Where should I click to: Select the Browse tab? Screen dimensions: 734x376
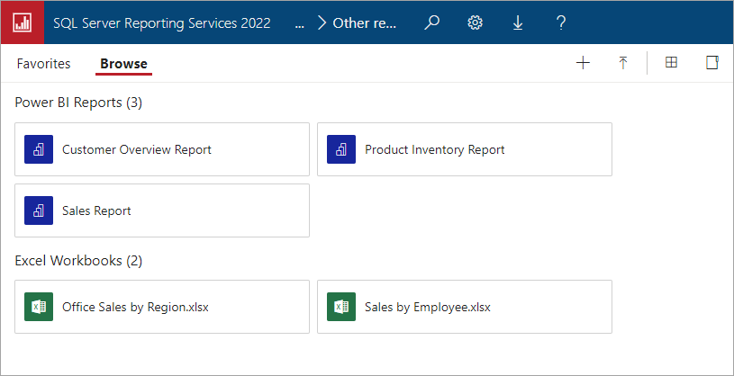click(123, 64)
